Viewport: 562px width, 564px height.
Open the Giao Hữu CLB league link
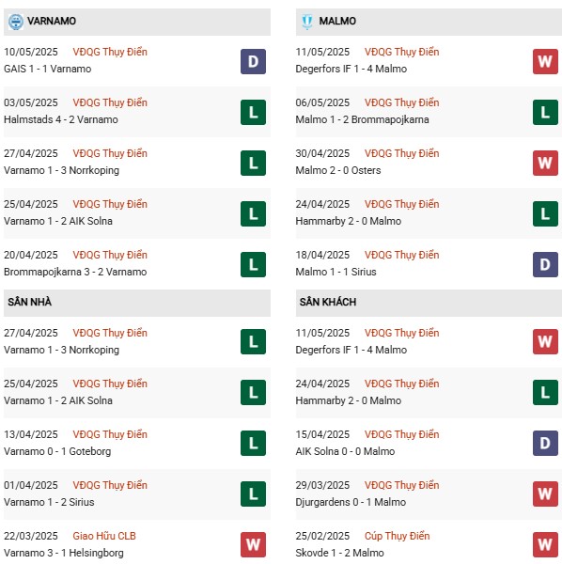point(104,536)
